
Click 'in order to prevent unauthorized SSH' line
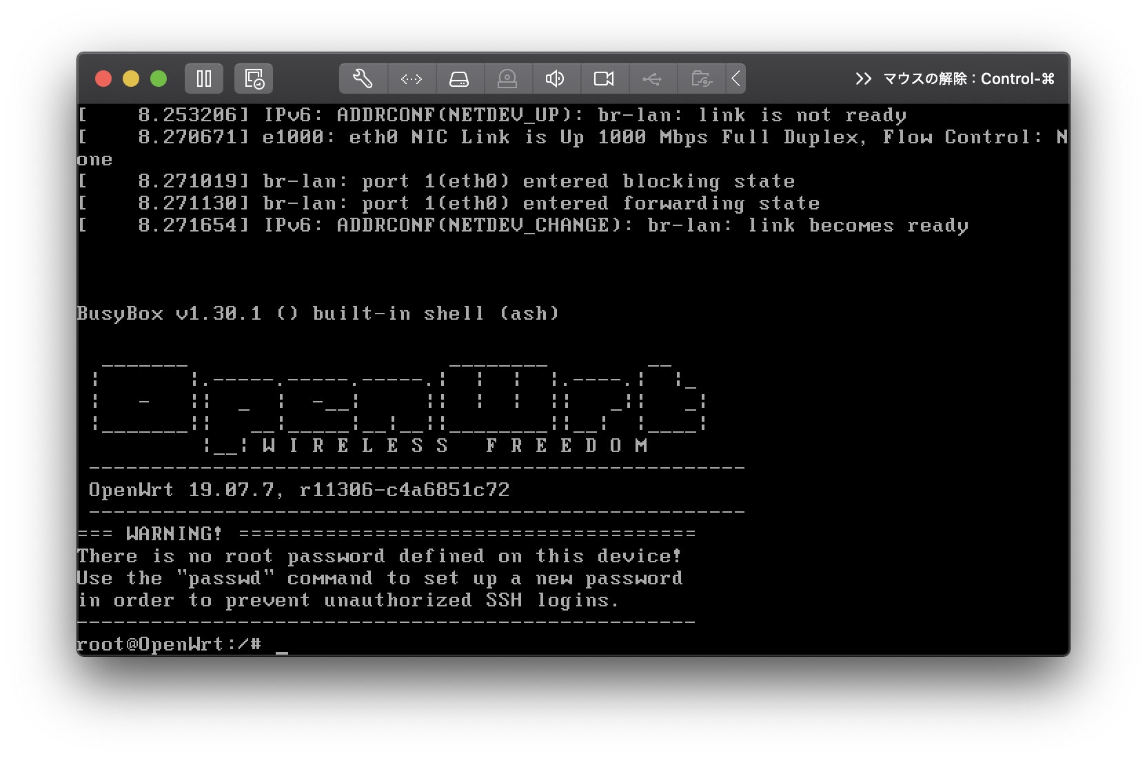pos(348,600)
